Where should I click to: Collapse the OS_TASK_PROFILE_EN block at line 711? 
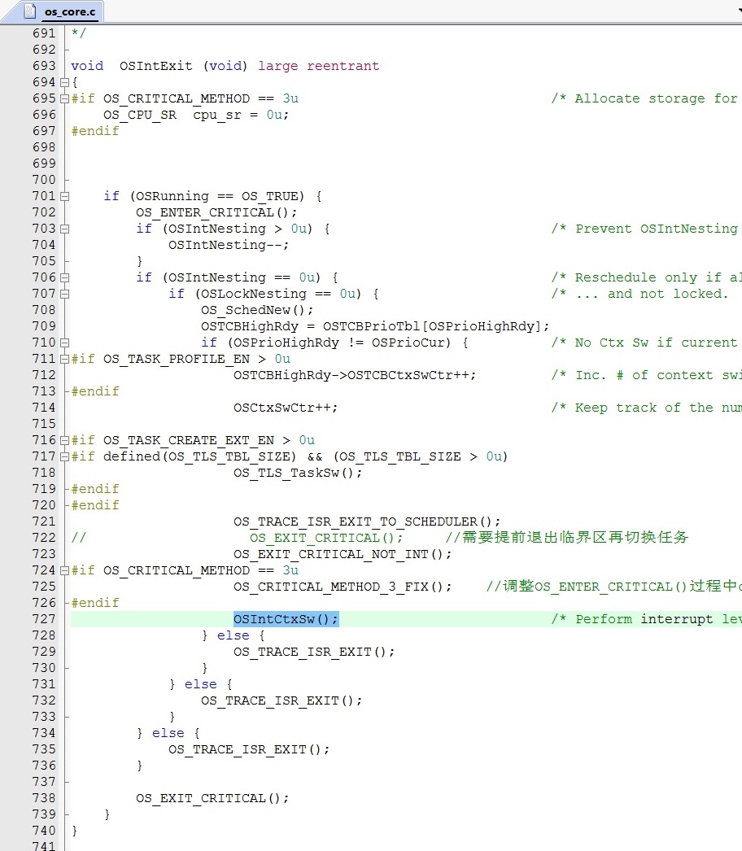coord(64,360)
